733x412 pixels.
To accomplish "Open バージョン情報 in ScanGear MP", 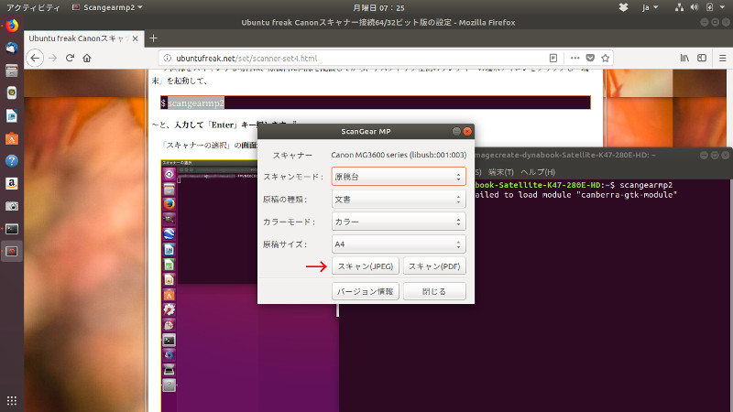I will [365, 291].
